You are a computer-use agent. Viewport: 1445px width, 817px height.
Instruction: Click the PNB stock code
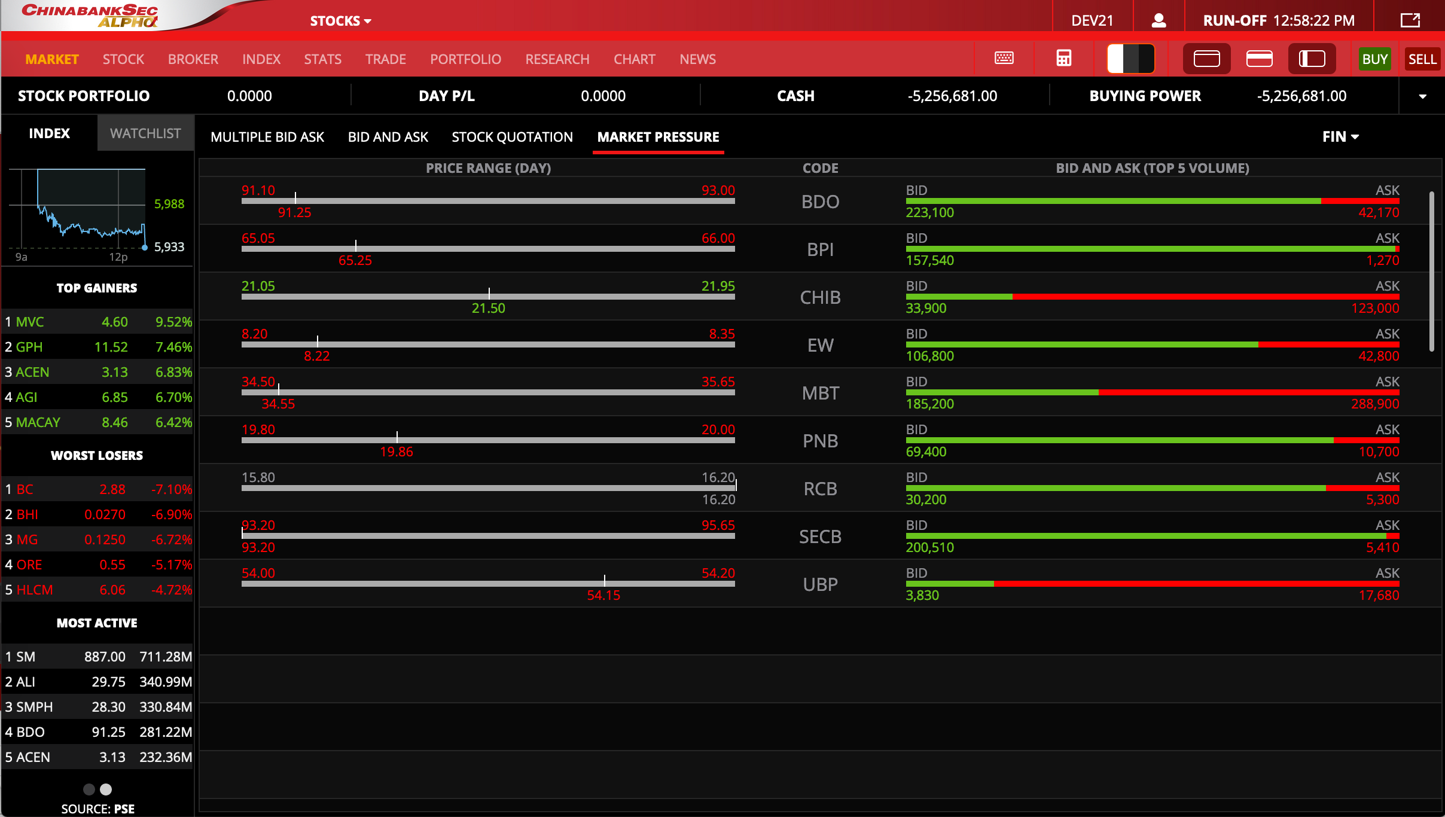(820, 441)
